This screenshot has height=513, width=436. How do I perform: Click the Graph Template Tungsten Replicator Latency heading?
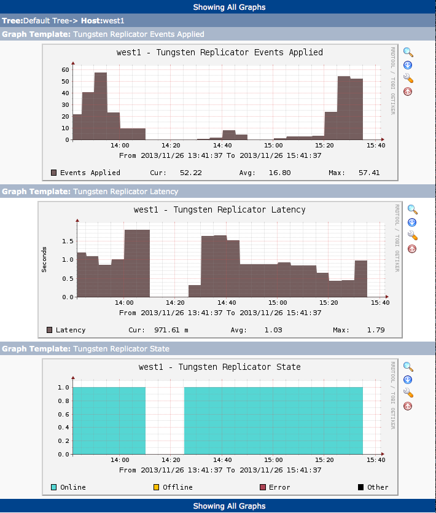[x=90, y=192]
